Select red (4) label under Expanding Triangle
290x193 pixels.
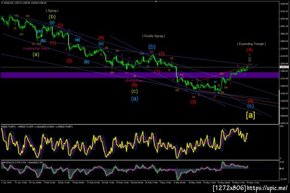[249, 50]
